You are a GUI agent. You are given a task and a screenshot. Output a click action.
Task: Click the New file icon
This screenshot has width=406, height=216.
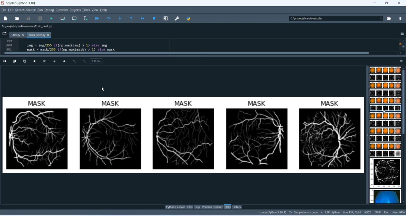6,19
